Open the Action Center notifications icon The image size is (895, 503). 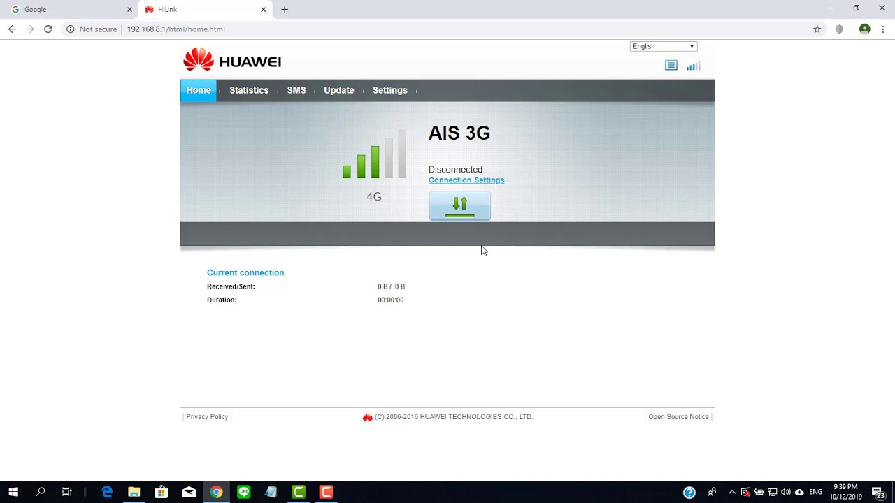(x=878, y=492)
